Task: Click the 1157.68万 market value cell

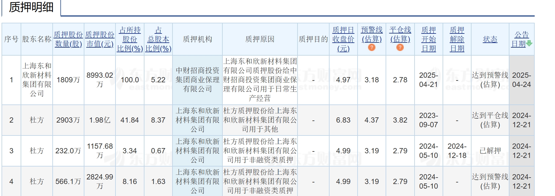Action: point(100,151)
